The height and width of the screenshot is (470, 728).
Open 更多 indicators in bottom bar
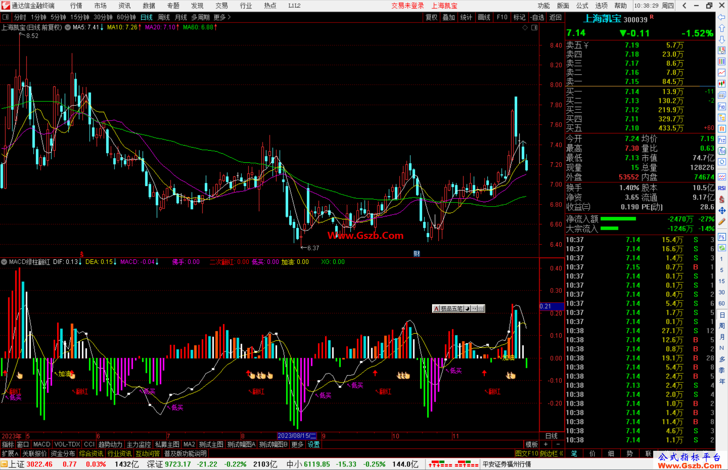(x=297, y=444)
